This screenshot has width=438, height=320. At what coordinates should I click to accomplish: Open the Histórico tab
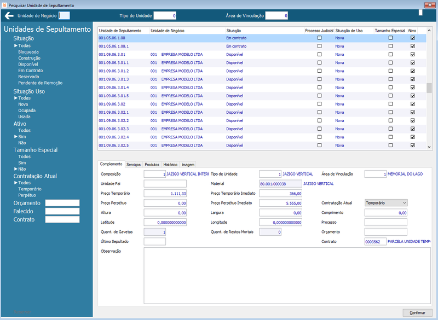[x=170, y=165]
